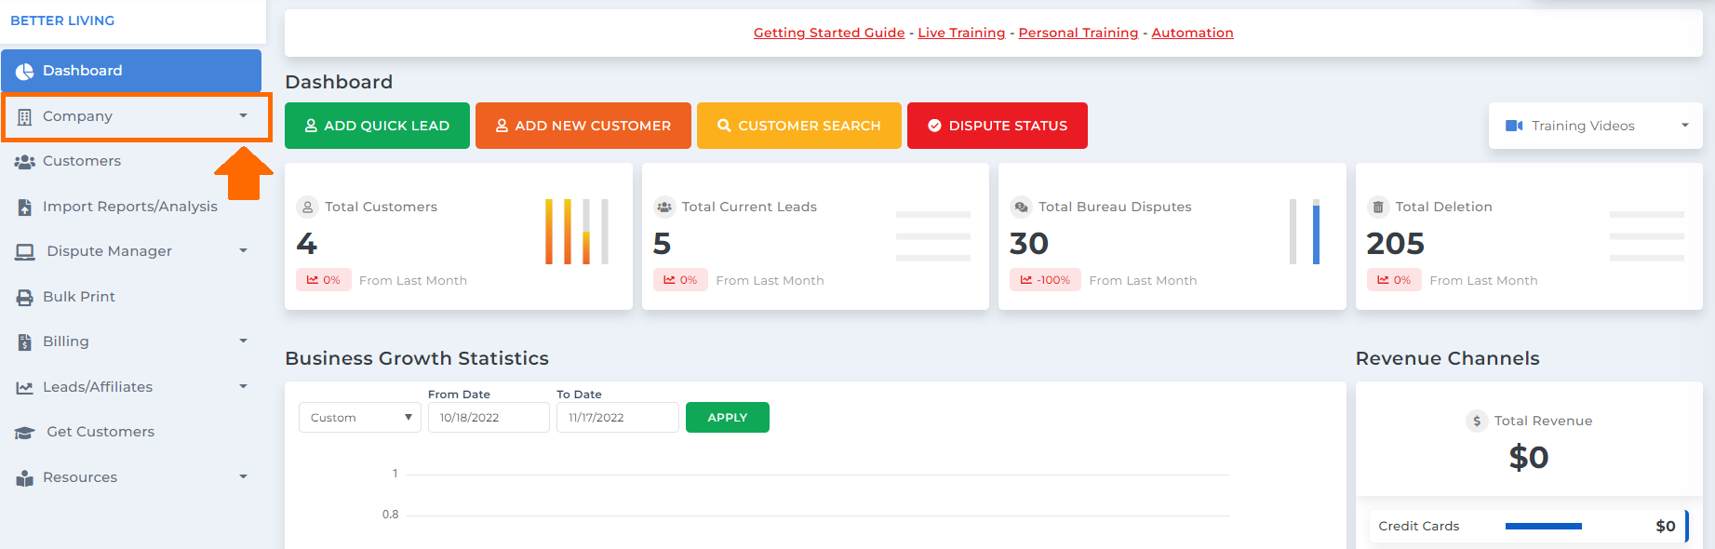Viewport: 1715px width, 549px height.
Task: Expand the Company sidebar menu
Action: pos(136,116)
